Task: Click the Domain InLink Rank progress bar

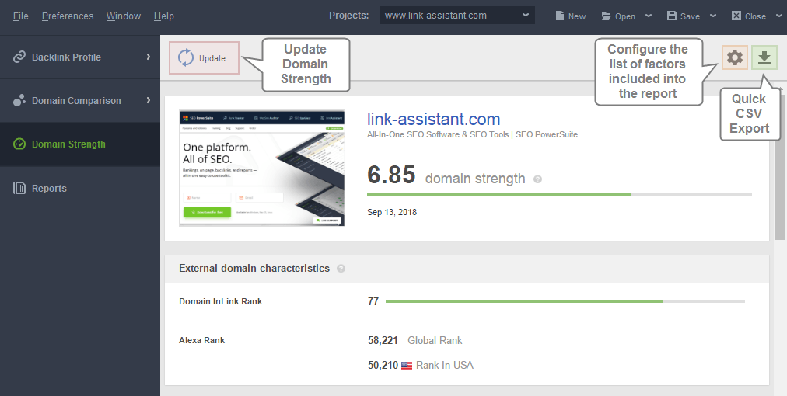Action: click(565, 301)
